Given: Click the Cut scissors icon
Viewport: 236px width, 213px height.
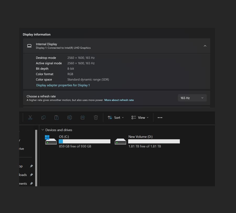Looking at the screenshot, I should [30, 117].
